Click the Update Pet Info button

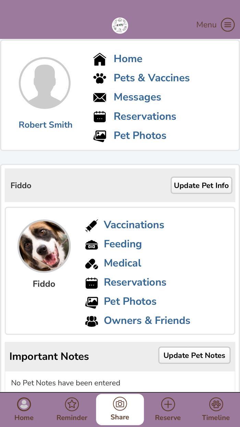coord(201,185)
